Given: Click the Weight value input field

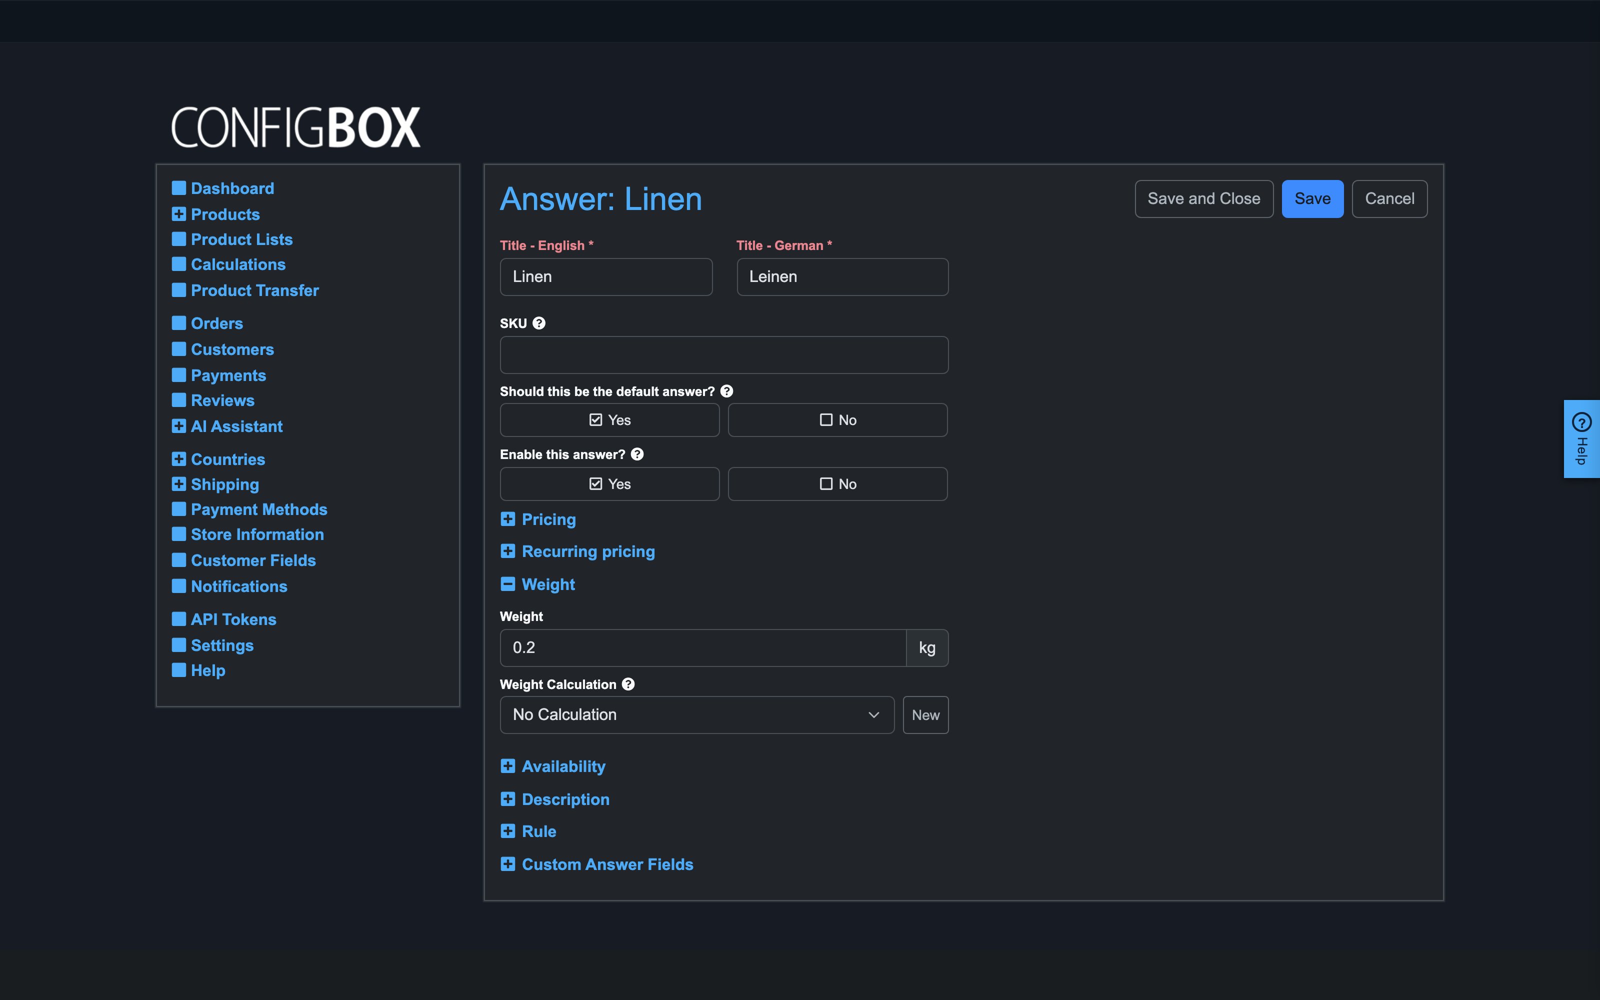Looking at the screenshot, I should click(703, 648).
